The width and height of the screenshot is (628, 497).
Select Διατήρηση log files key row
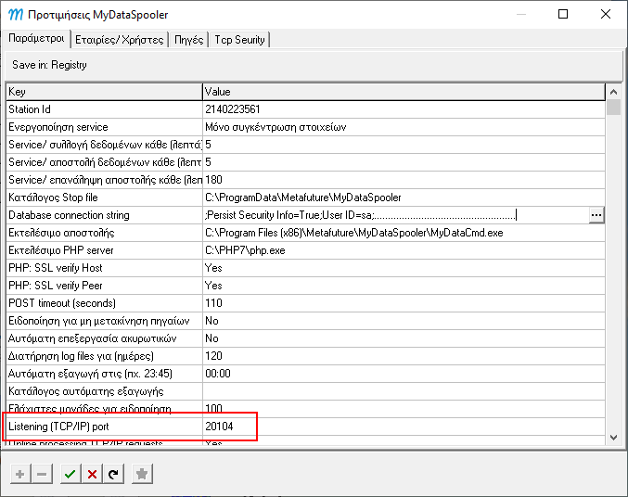point(104,356)
